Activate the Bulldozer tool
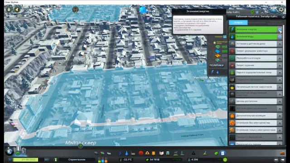 [282, 153]
